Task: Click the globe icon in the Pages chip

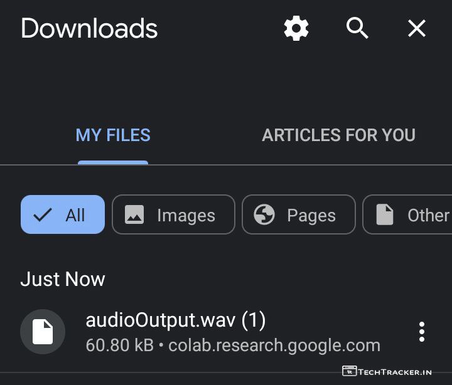Action: 264,215
